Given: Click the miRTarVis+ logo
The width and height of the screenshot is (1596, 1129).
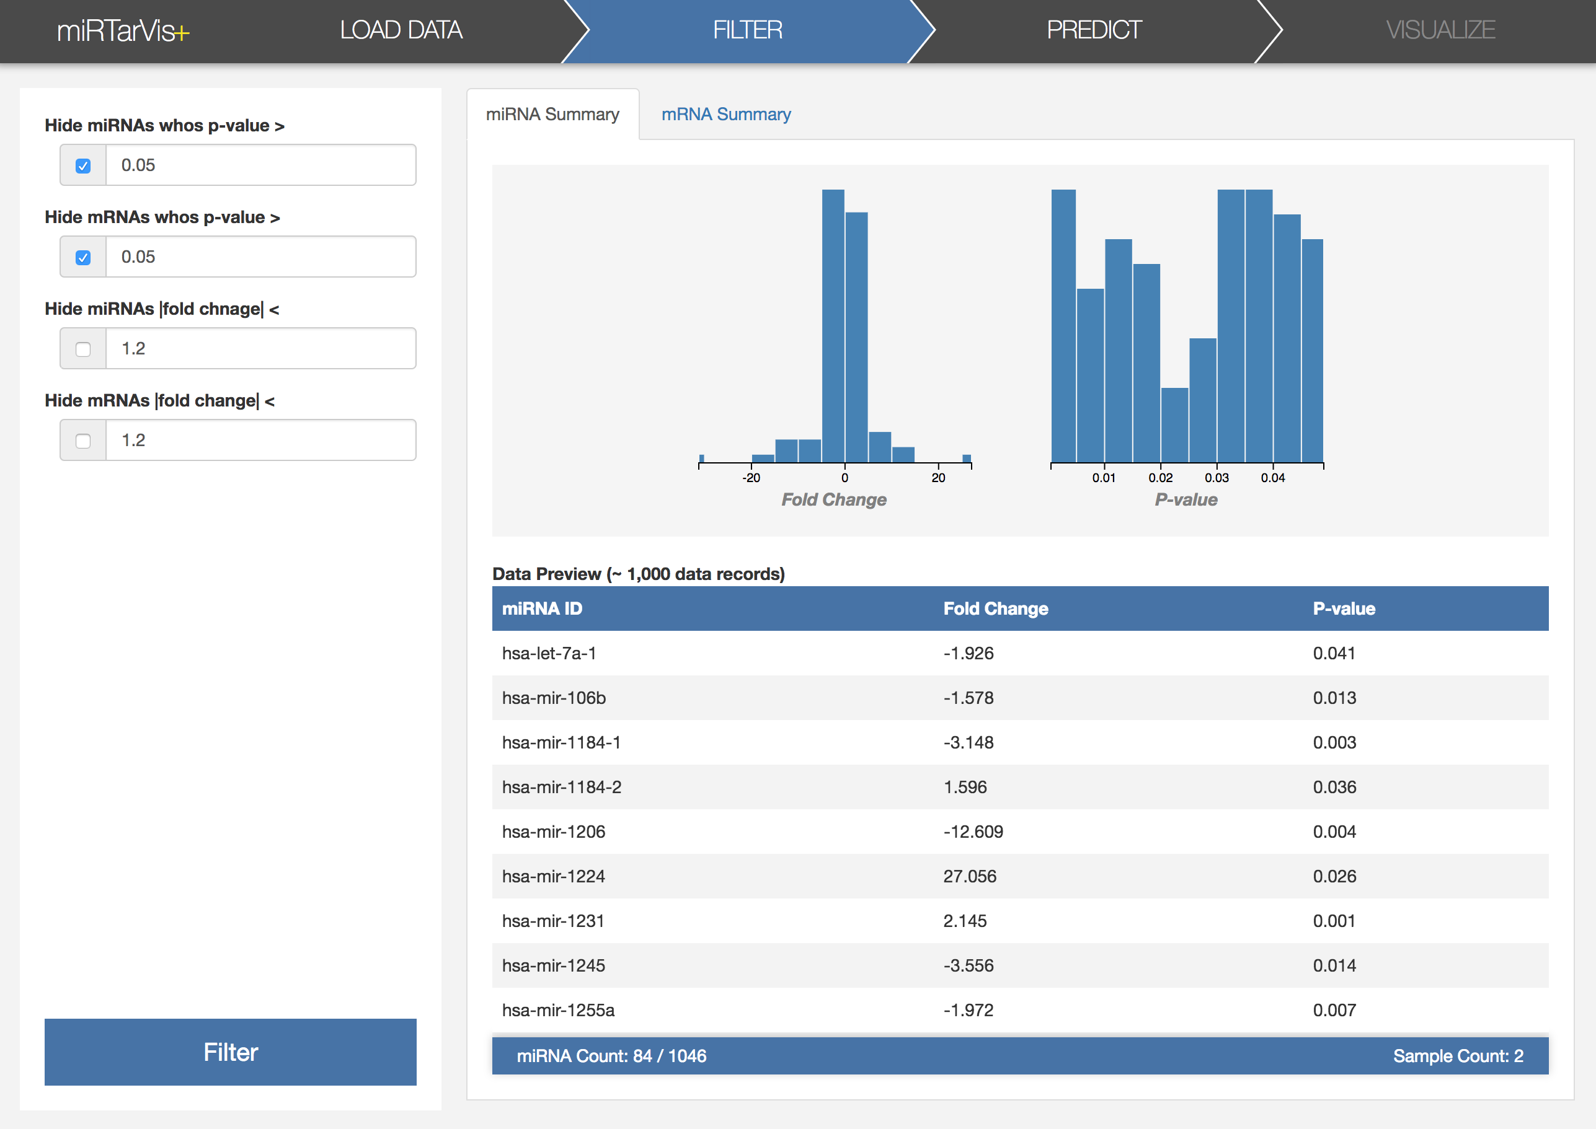Looking at the screenshot, I should [123, 30].
